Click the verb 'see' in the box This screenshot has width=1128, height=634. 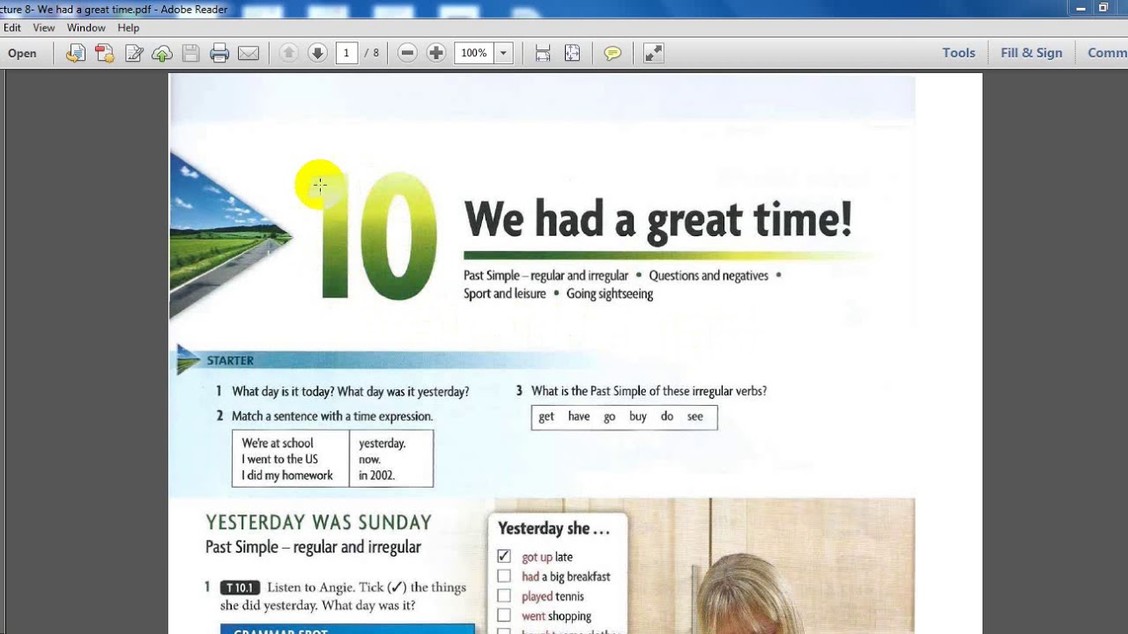pyautogui.click(x=695, y=417)
